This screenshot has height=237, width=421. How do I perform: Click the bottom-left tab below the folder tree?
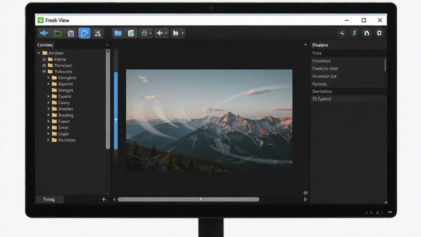point(49,200)
